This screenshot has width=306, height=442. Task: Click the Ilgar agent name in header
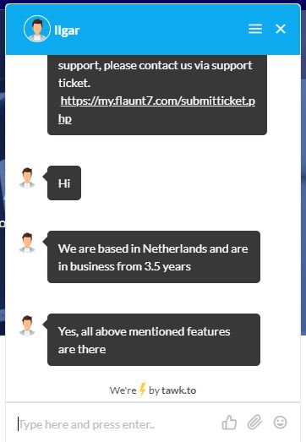pyautogui.click(x=67, y=30)
